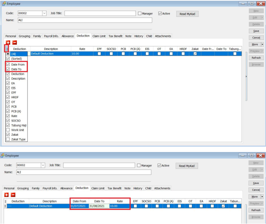Tick the Zakat Type column checkbox
The width and height of the screenshot is (266, 224).
pos(8,139)
